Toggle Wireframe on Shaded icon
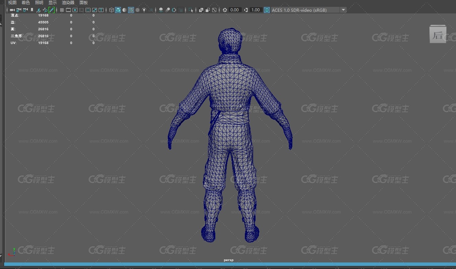 point(131,10)
